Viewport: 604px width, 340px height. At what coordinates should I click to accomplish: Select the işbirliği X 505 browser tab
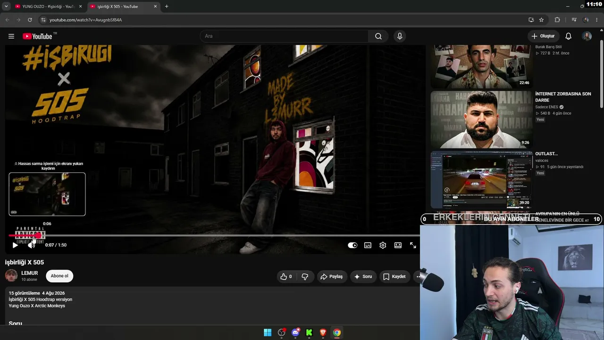click(124, 7)
